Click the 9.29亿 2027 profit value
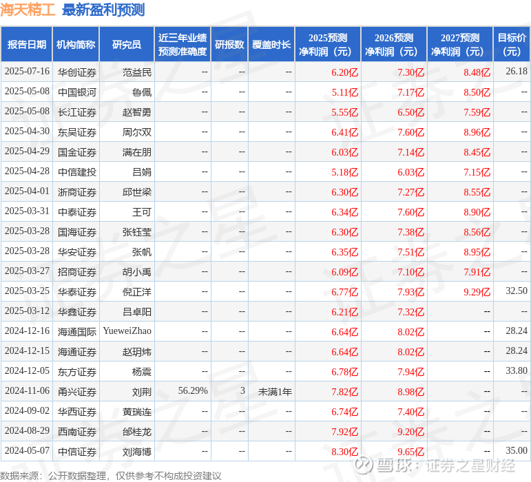Viewport: 531px width, 482px height. 477,292
